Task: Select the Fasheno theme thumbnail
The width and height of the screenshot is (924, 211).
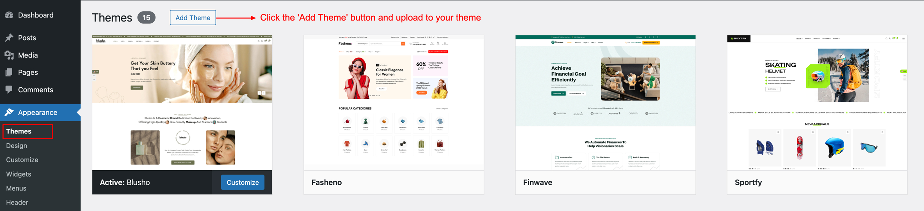Action: [394, 103]
